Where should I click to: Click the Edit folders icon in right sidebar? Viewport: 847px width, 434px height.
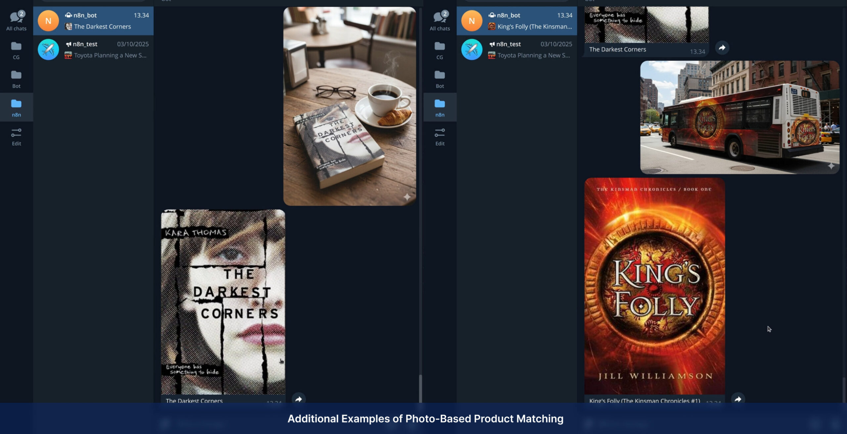tap(440, 137)
